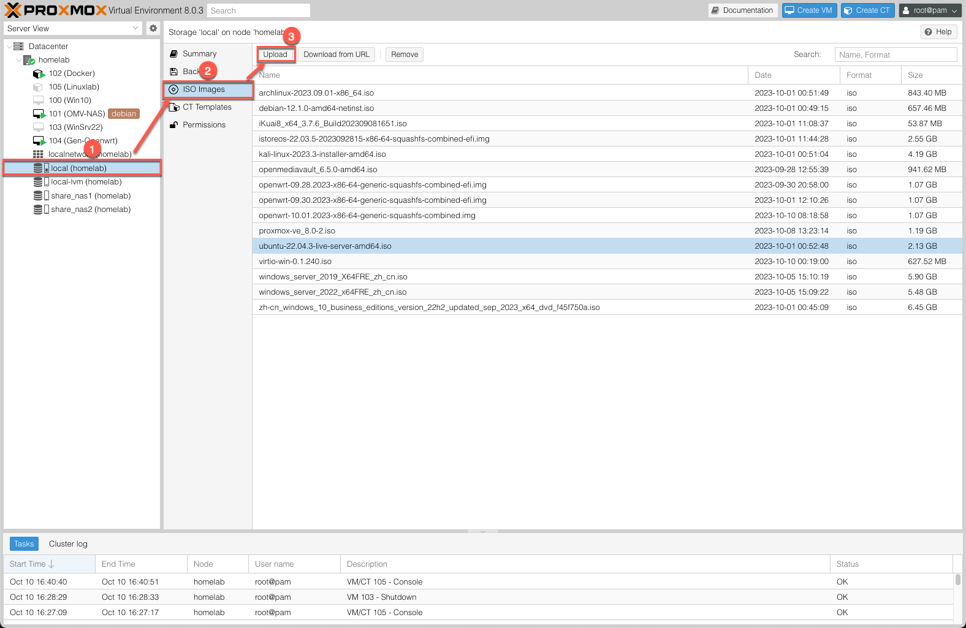Select the Datacenter server icon
This screenshot has height=628, width=966.
point(18,47)
